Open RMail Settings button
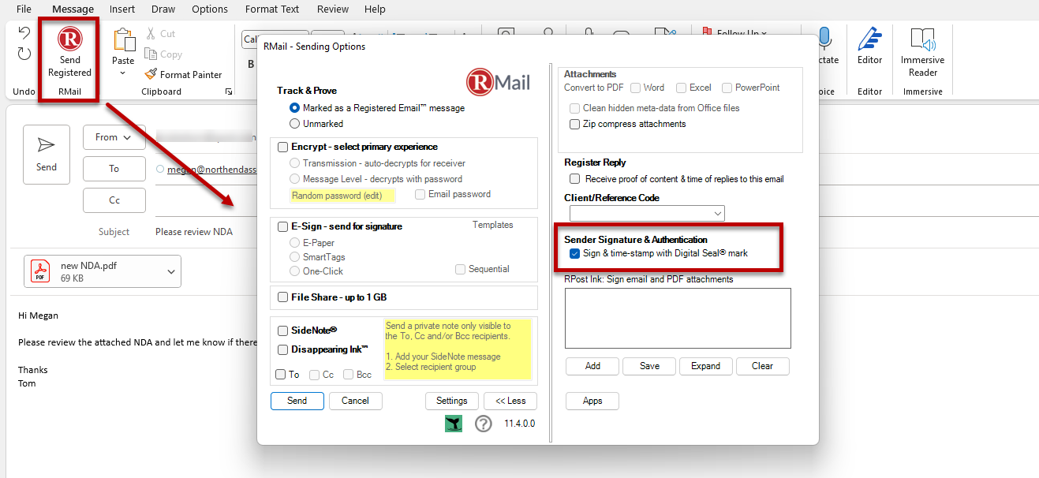 (x=452, y=401)
